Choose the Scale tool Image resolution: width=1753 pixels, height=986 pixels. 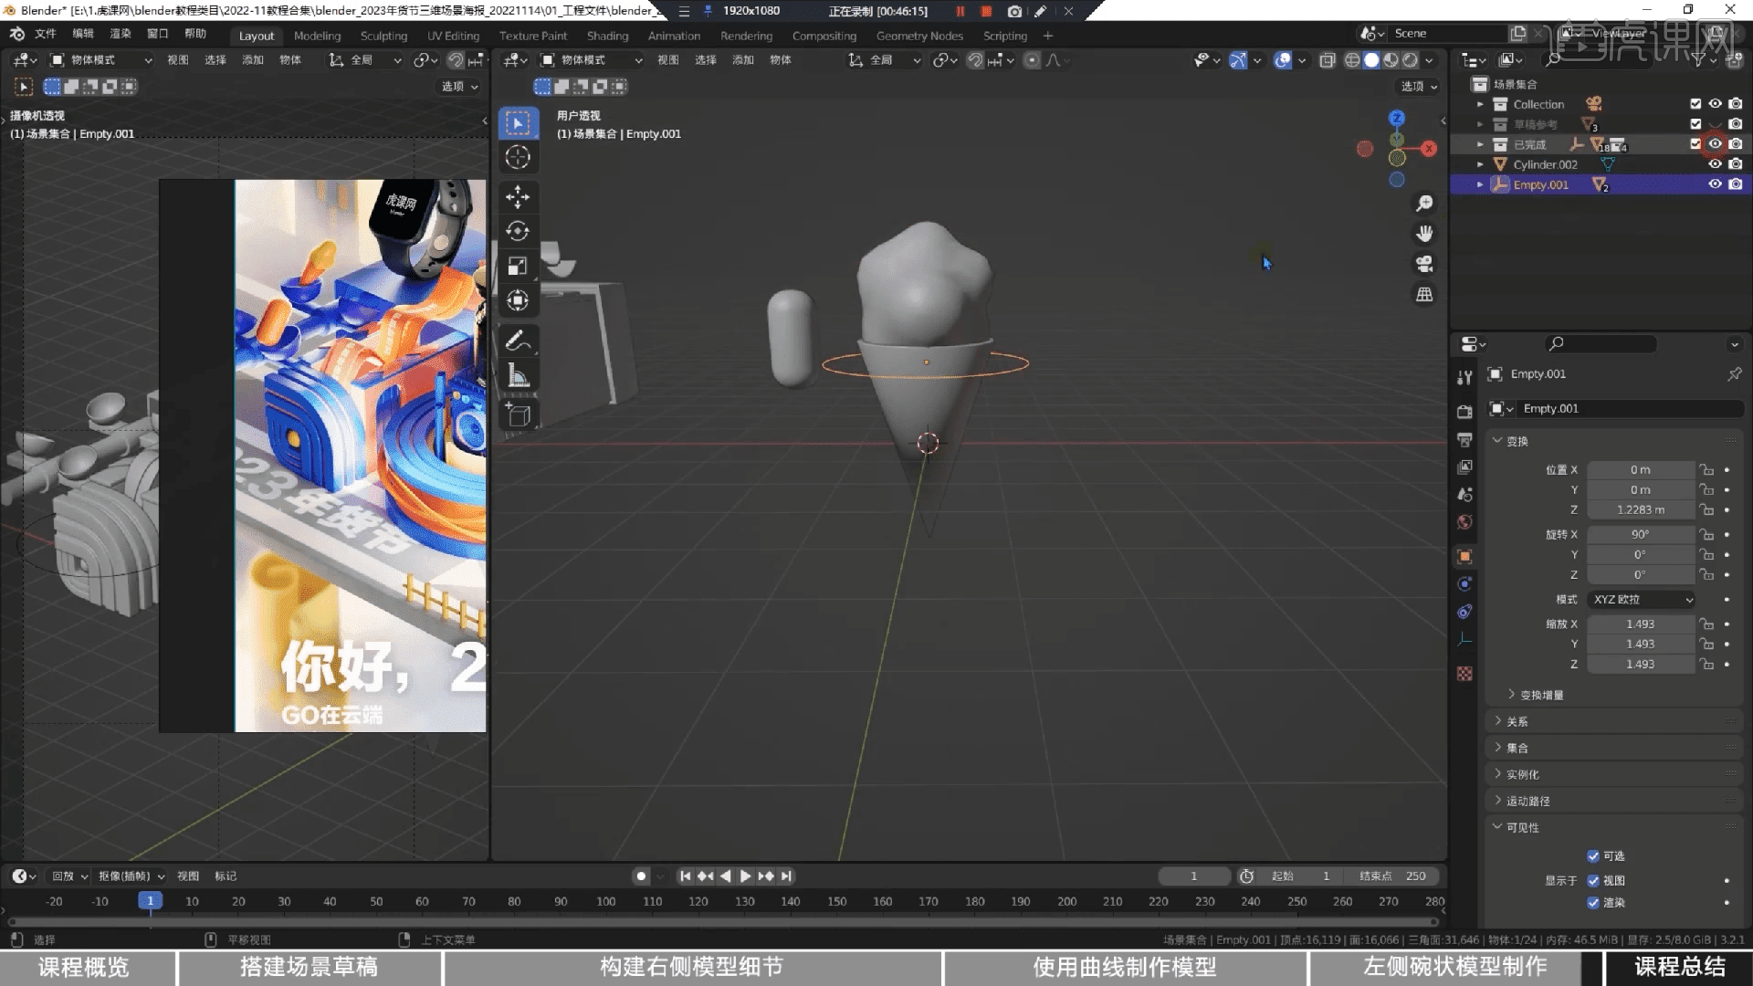(518, 266)
